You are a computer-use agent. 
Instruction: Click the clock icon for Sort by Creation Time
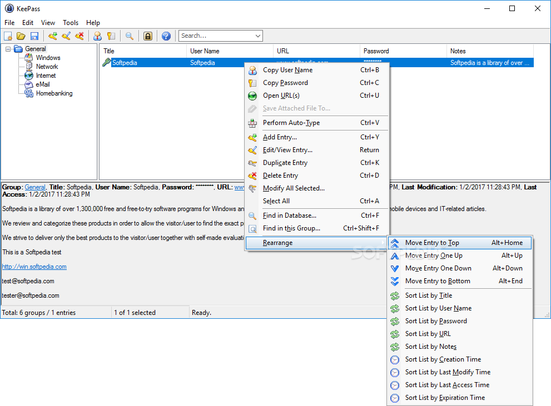pos(395,360)
